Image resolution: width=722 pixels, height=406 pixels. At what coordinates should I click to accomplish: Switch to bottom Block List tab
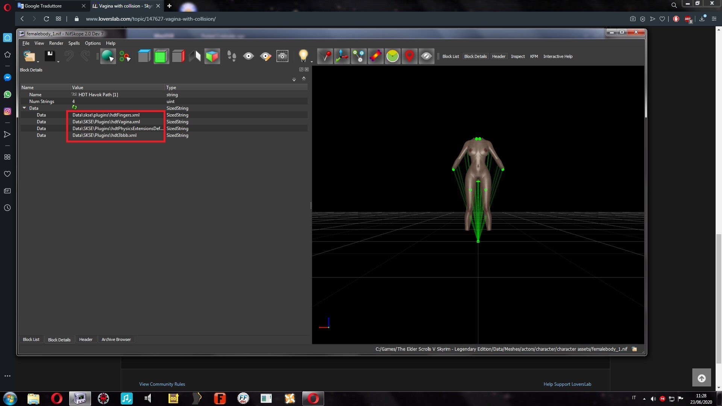click(31, 339)
